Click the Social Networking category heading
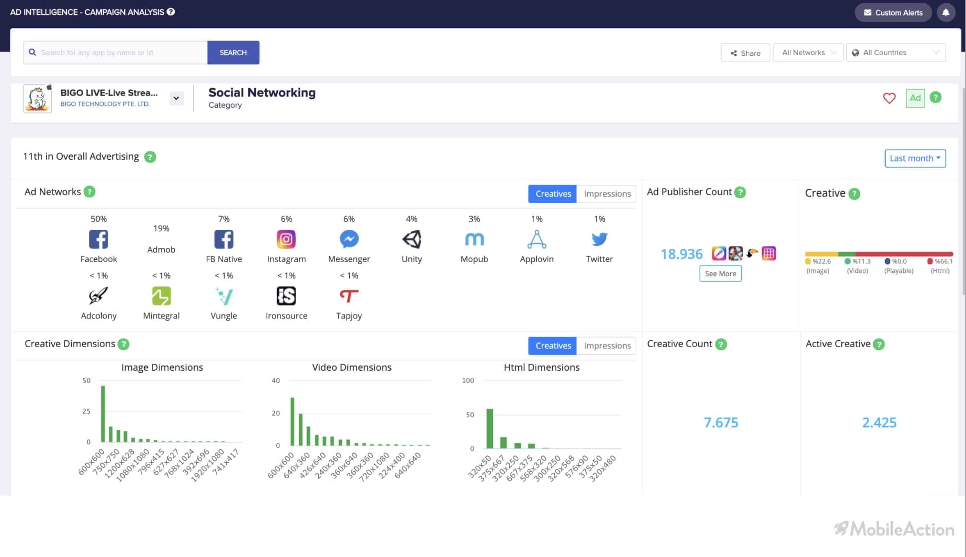Image resolution: width=966 pixels, height=557 pixels. point(262,93)
